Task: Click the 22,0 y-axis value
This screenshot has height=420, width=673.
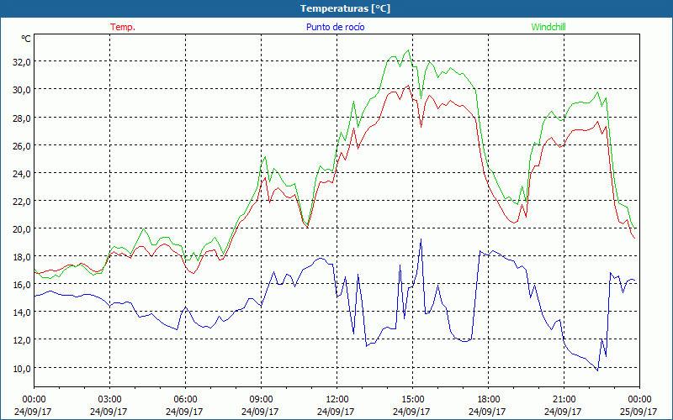Action: pos(22,201)
